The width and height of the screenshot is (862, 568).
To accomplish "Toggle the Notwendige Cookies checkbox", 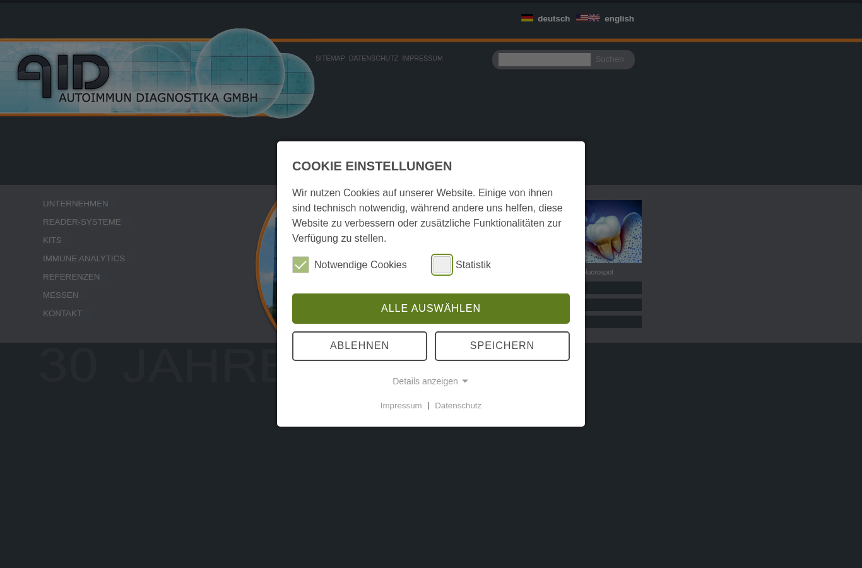I will pyautogui.click(x=300, y=264).
